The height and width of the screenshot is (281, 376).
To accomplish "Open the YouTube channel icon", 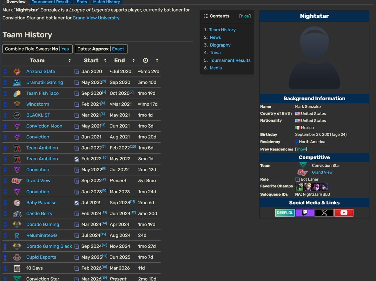I will (x=344, y=212).
